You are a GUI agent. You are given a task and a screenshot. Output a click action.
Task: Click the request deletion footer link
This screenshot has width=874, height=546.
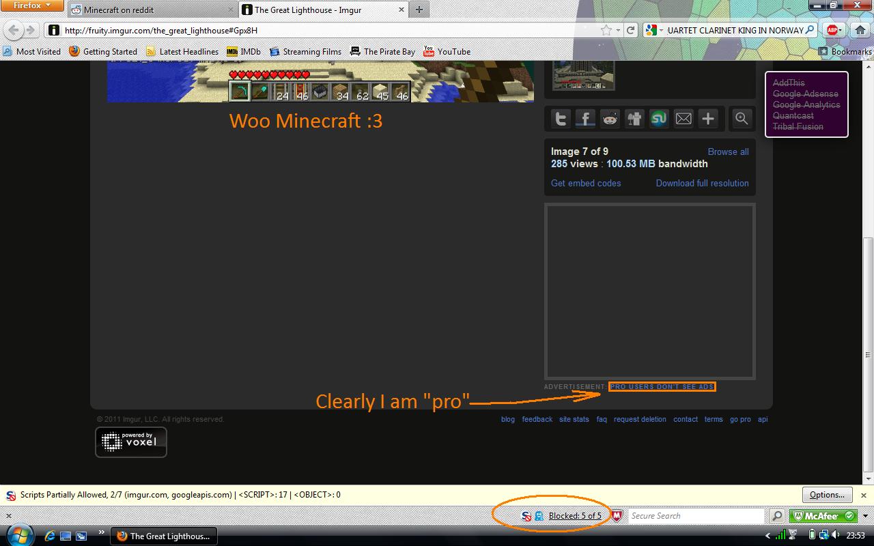[x=640, y=419]
